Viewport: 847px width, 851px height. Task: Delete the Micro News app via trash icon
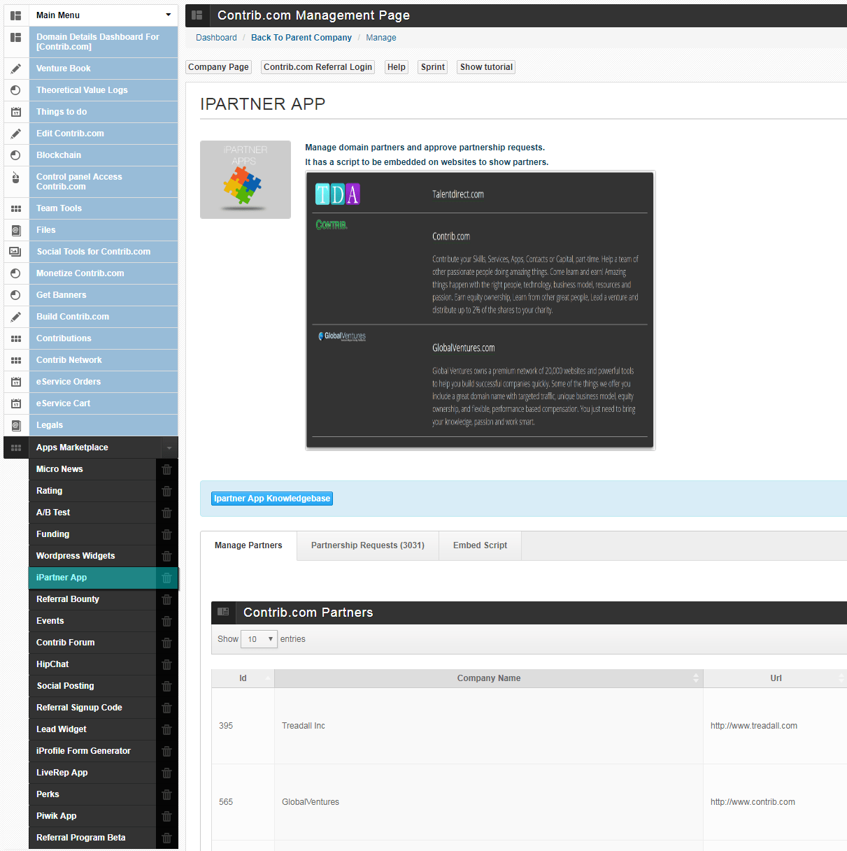point(166,469)
